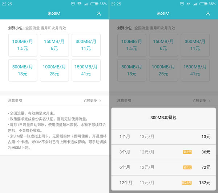218x193 pixels.
Task: Tap alarm clock icon in right status bar
Action: pos(182,4)
